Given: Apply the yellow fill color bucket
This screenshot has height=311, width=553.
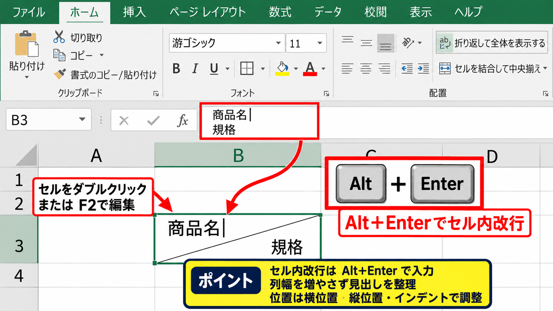Looking at the screenshot, I should (x=282, y=68).
